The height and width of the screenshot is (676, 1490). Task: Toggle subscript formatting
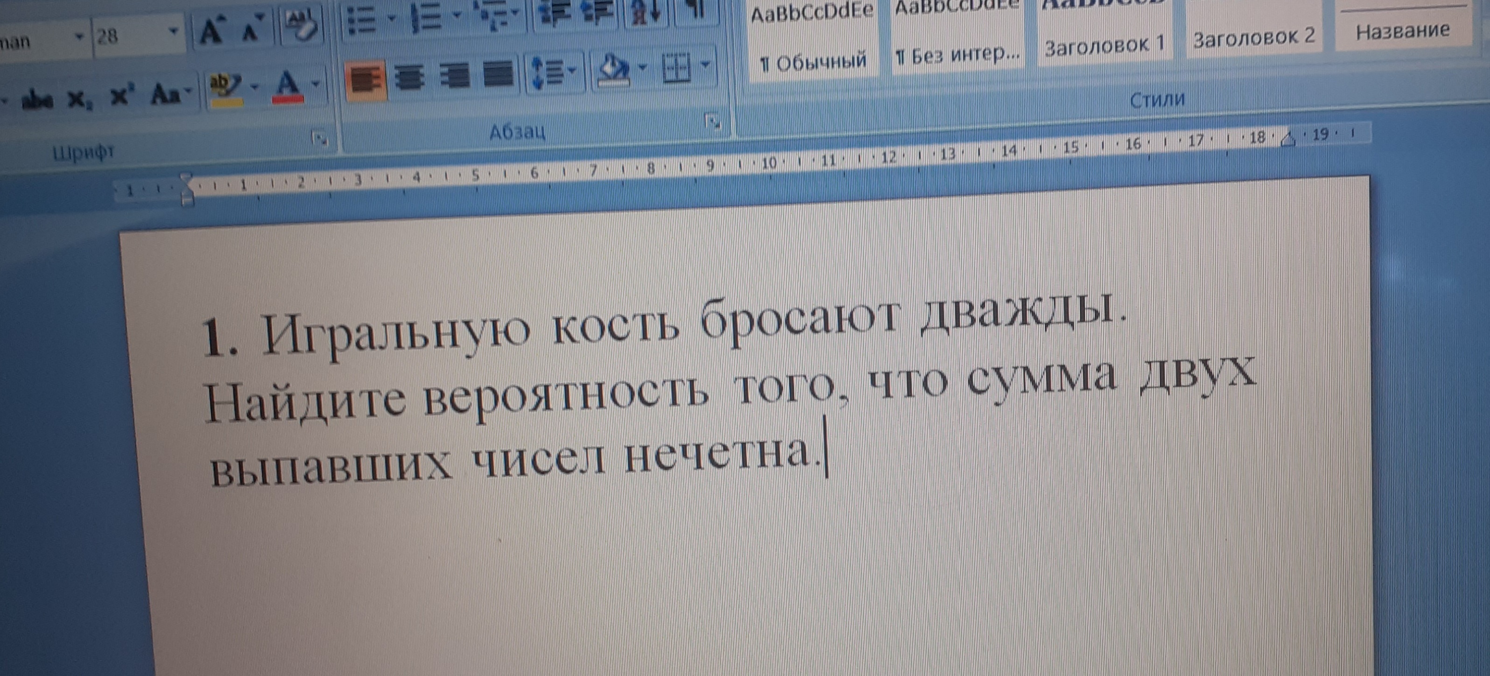(x=79, y=99)
